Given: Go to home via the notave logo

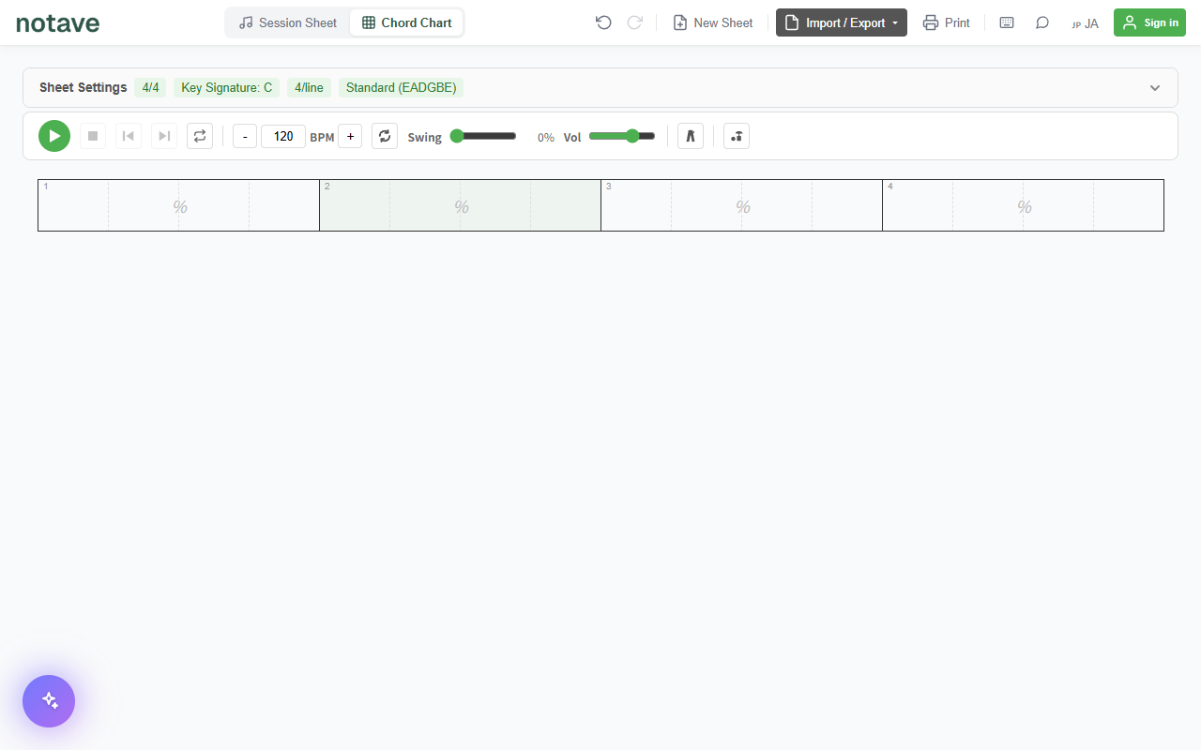Looking at the screenshot, I should pos(57,23).
